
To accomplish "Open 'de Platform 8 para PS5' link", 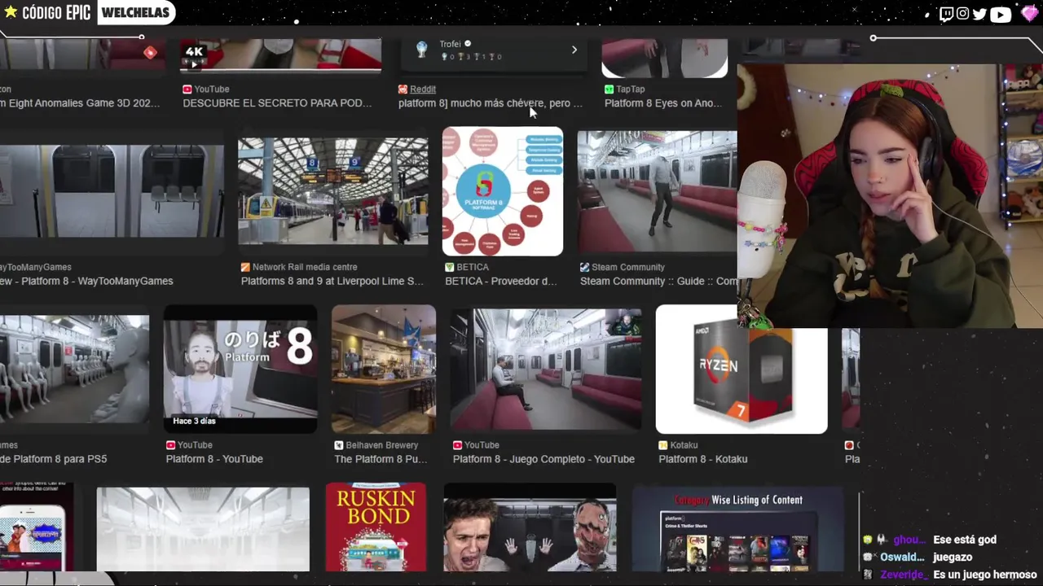I will [53, 459].
